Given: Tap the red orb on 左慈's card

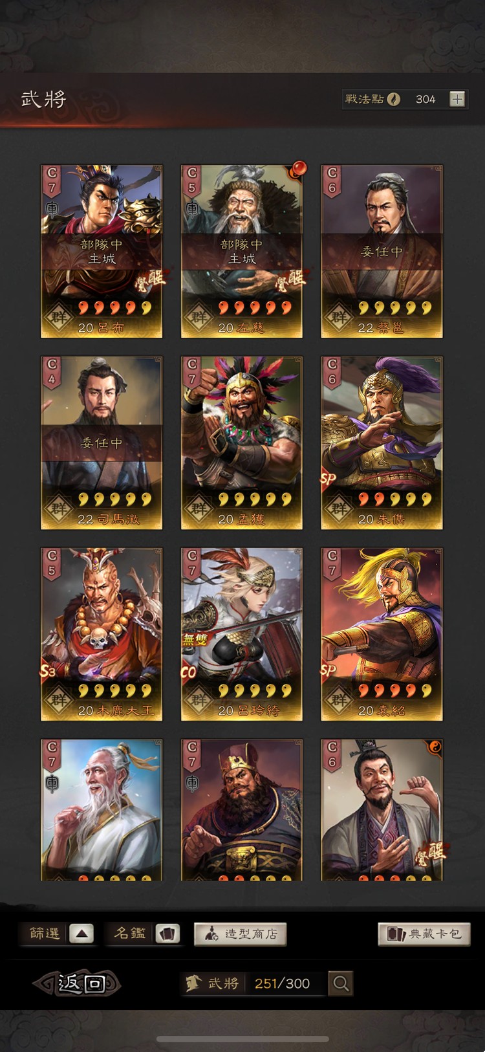Looking at the screenshot, I should click(x=298, y=169).
